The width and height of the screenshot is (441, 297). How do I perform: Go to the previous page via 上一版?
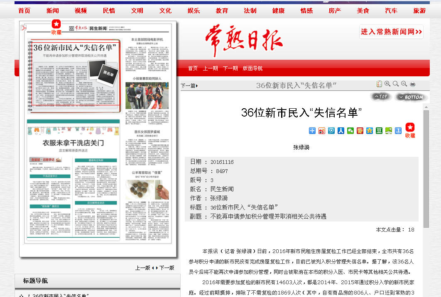(143, 268)
